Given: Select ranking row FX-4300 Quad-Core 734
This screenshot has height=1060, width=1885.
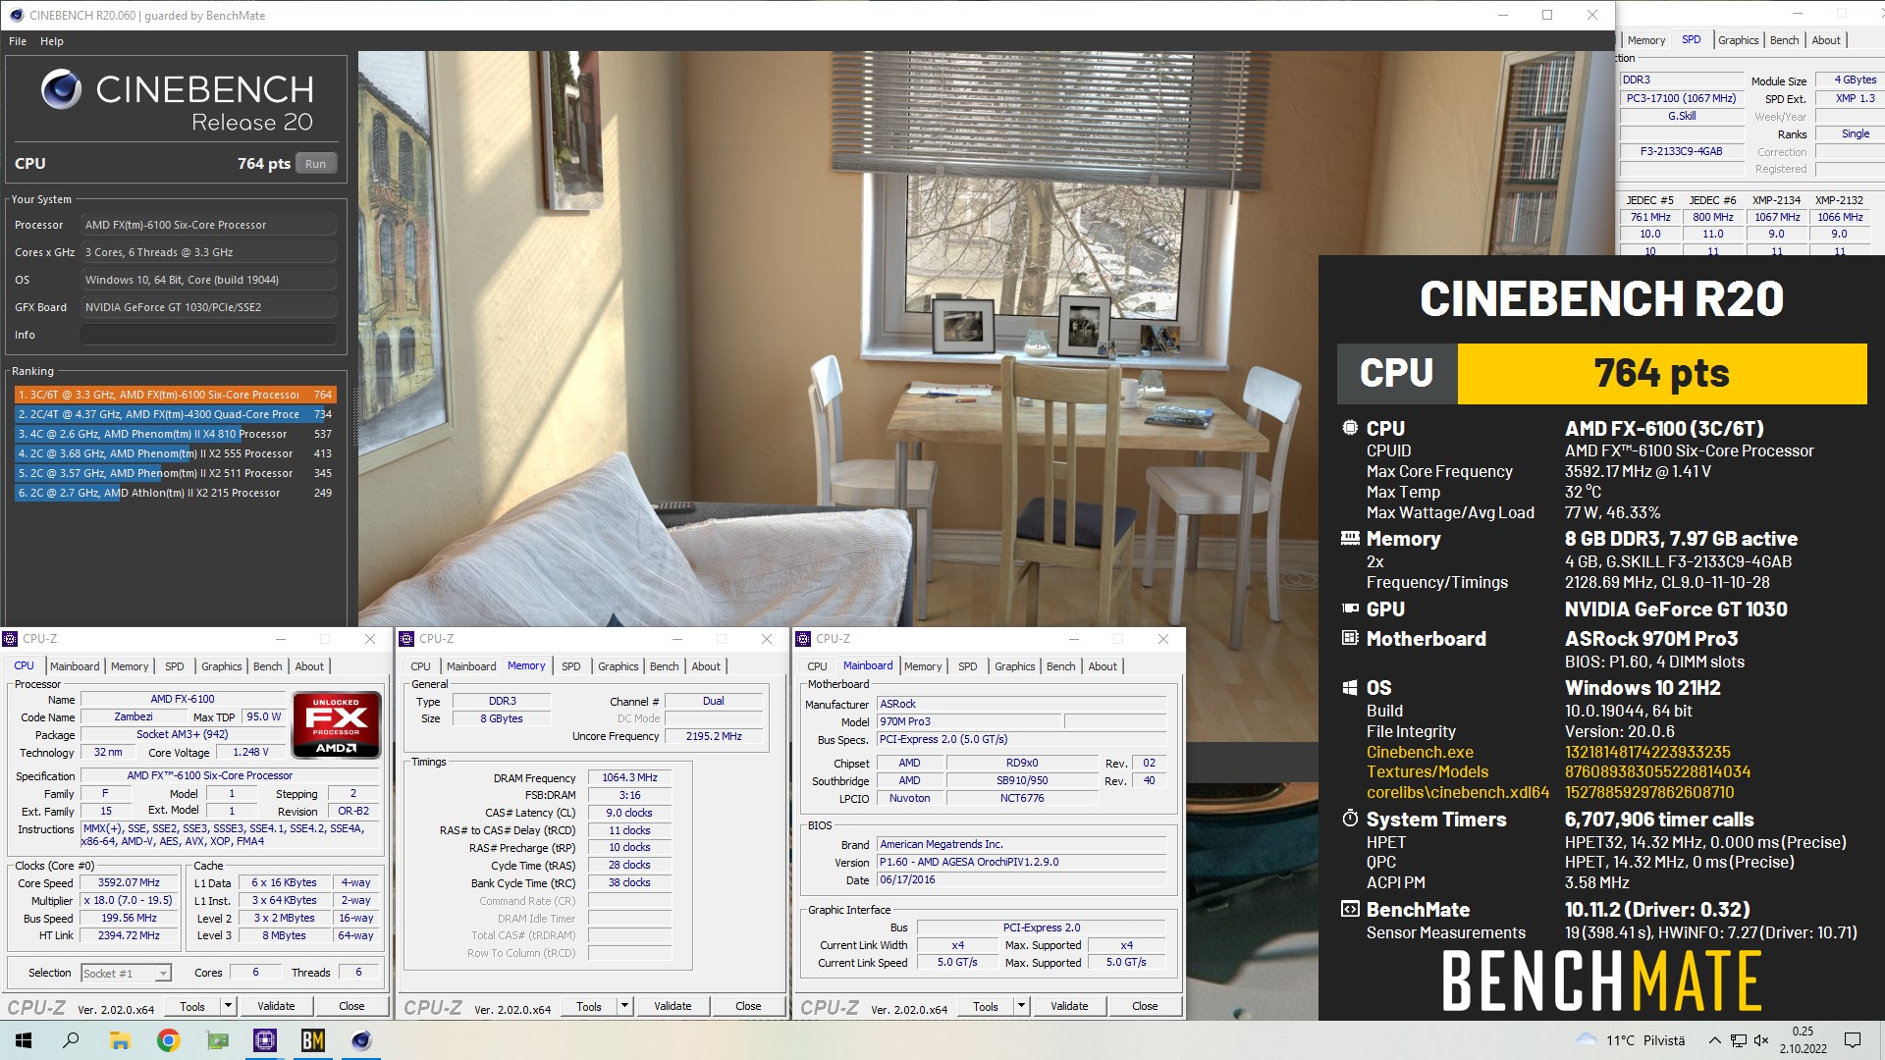Looking at the screenshot, I should [x=176, y=414].
